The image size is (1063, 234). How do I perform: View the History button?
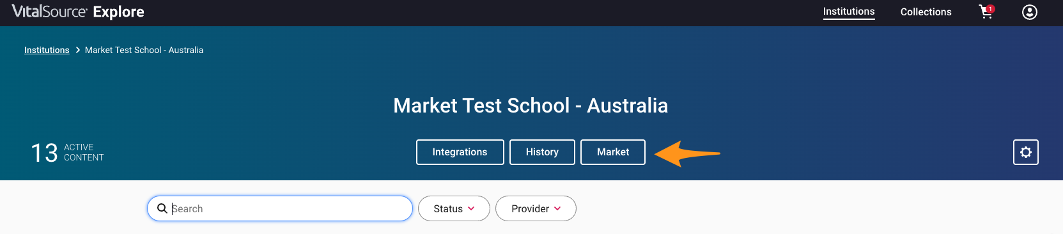(542, 152)
